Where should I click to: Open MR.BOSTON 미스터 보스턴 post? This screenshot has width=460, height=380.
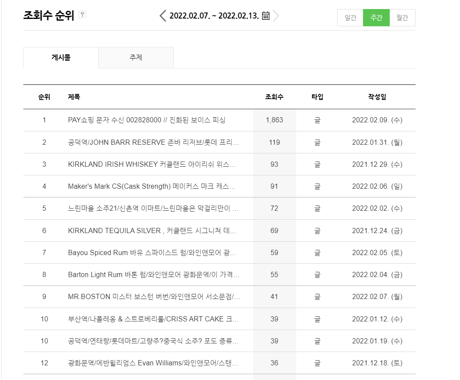[x=154, y=296]
